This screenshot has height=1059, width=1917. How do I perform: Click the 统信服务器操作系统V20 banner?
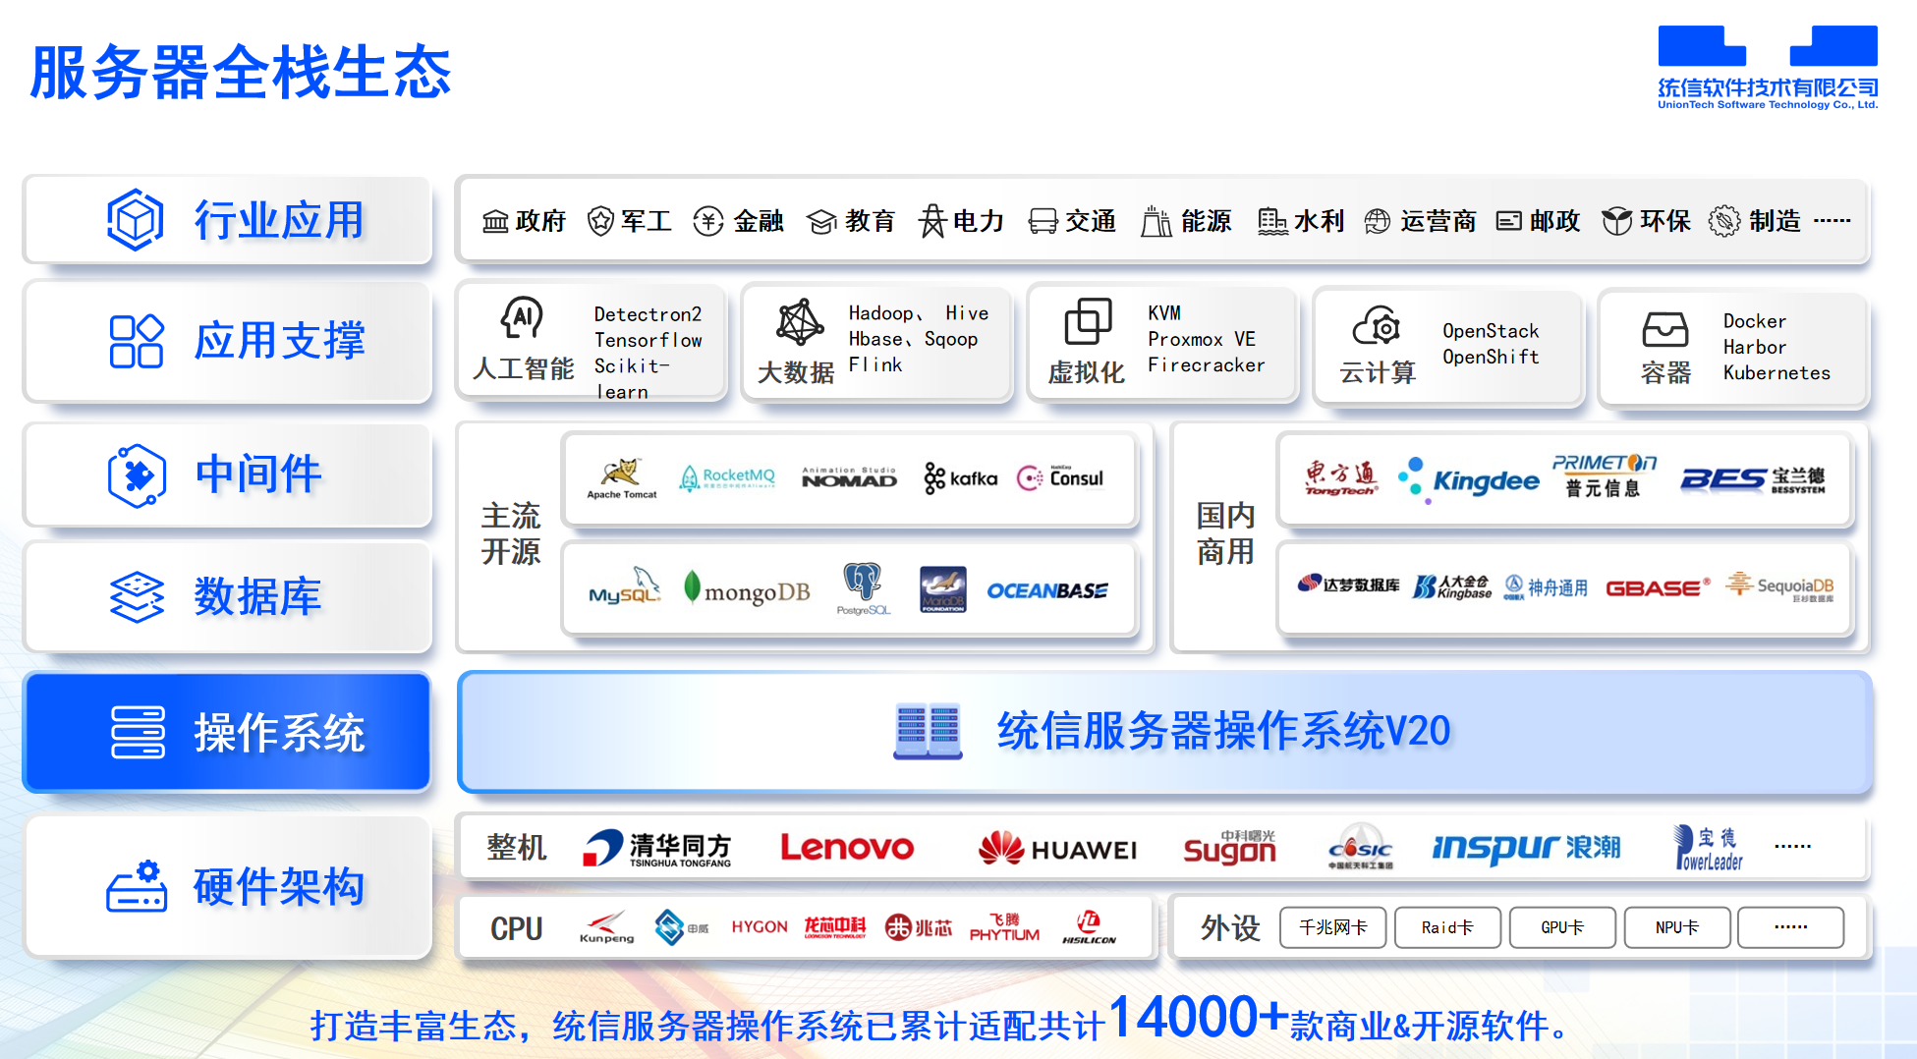click(x=1164, y=732)
